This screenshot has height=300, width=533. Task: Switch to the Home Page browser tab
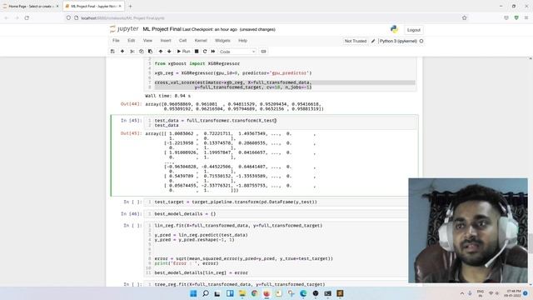pyautogui.click(x=31, y=6)
